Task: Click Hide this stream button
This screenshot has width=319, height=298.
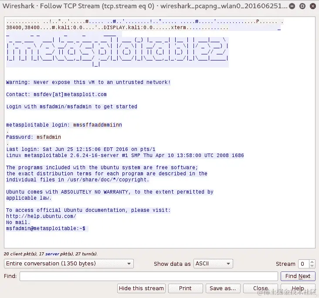Action: pyautogui.click(x=141, y=288)
